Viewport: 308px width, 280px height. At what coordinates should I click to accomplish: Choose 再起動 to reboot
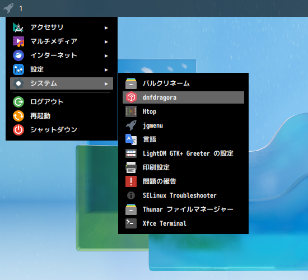pos(62,116)
